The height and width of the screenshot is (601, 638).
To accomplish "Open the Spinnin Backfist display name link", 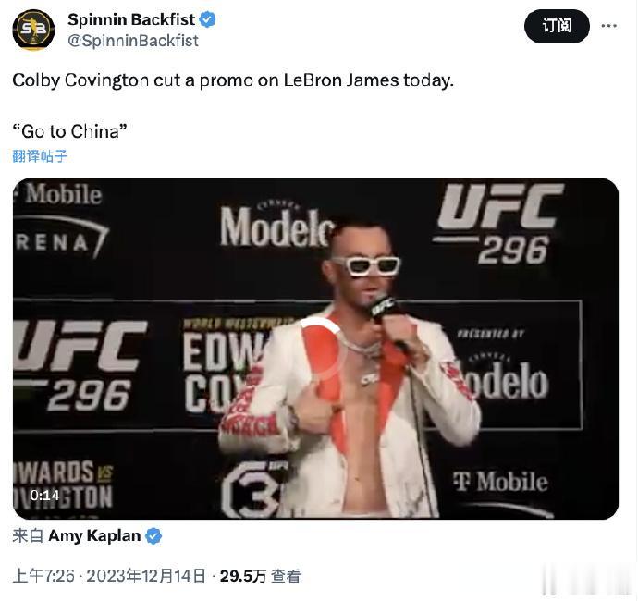I will click(x=131, y=19).
